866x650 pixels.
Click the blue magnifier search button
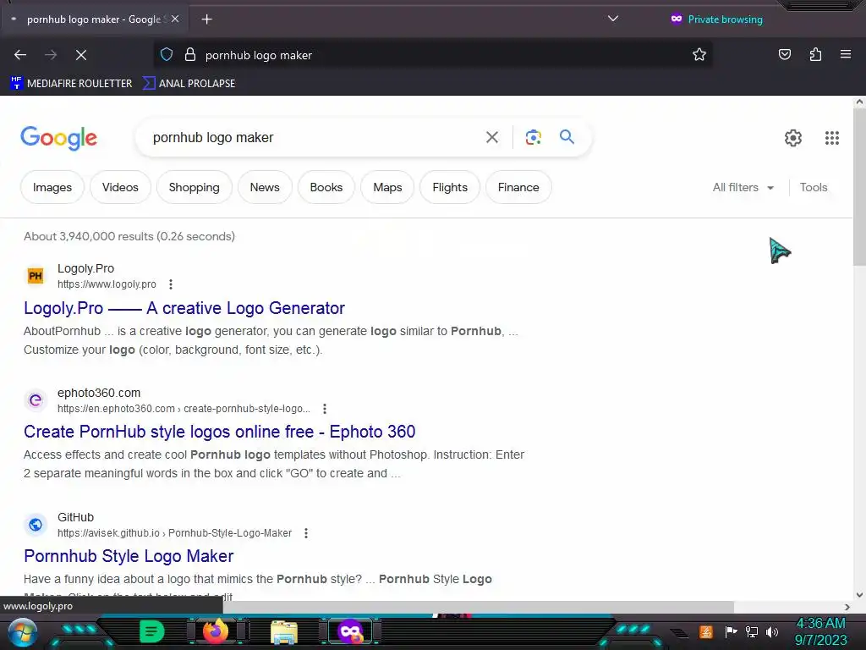(567, 136)
